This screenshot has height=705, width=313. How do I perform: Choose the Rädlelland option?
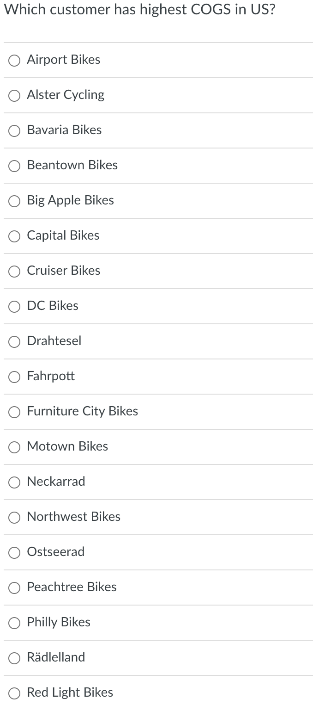14,658
